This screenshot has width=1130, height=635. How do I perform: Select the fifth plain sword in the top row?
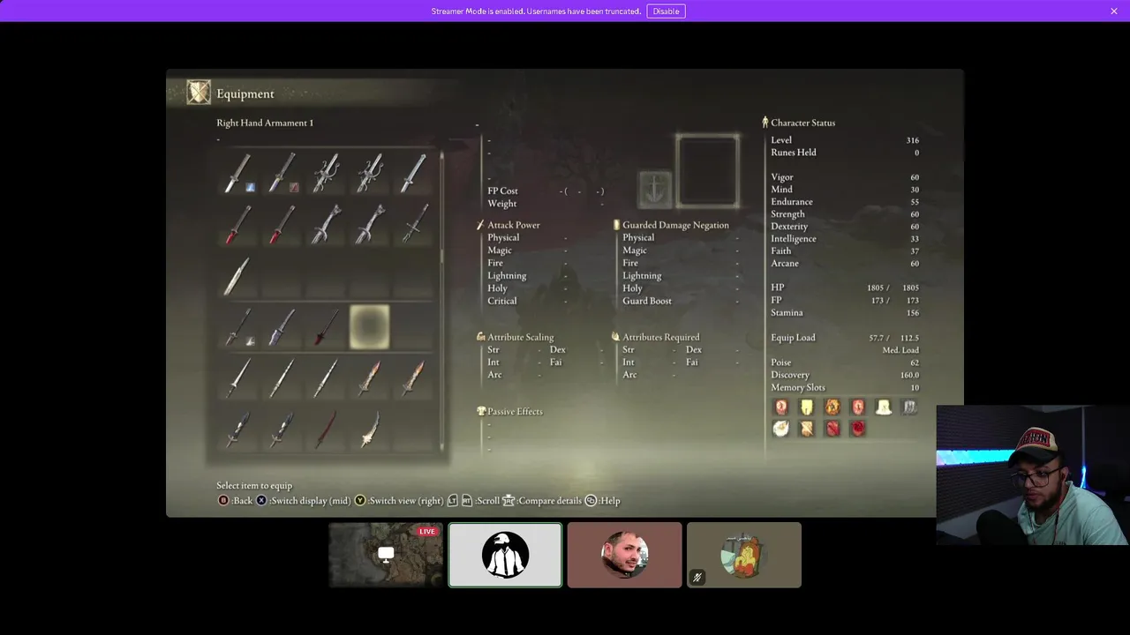413,173
